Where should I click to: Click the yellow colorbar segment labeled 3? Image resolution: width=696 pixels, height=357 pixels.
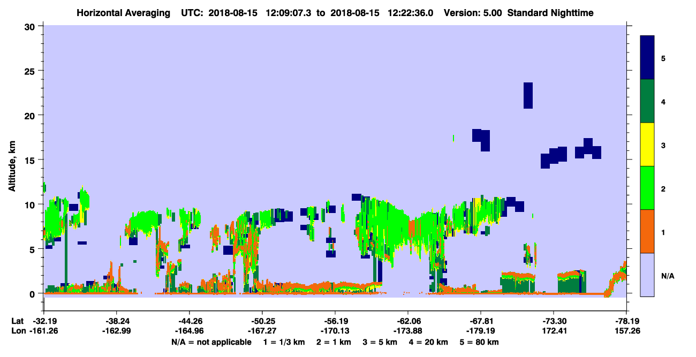coord(647,145)
